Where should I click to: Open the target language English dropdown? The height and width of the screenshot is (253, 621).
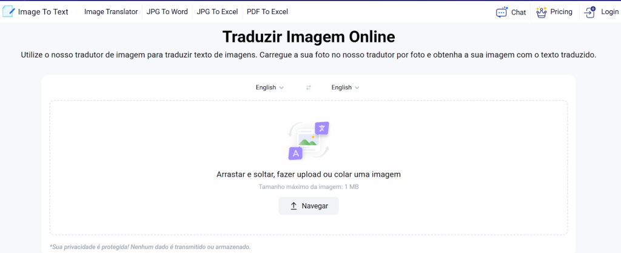coord(341,87)
